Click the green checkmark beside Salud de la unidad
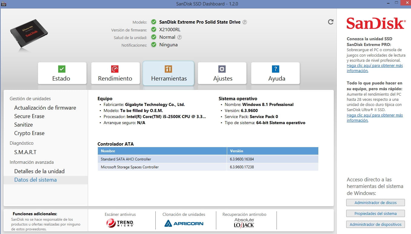The image size is (411, 234). coord(154,37)
